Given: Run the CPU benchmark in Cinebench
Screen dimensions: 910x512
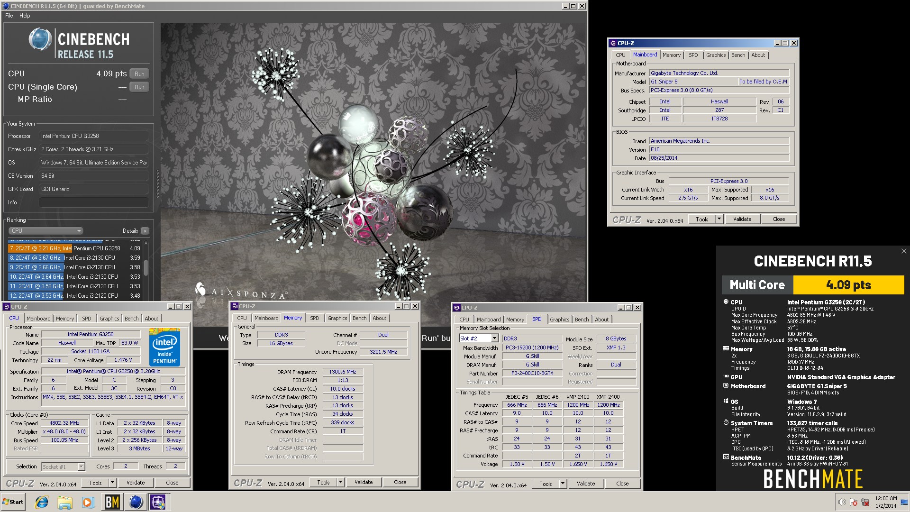Looking at the screenshot, I should tap(139, 73).
